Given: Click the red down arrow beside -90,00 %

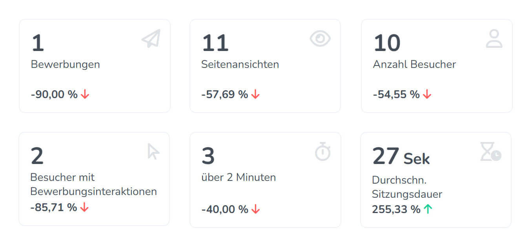Looking at the screenshot, I should [85, 94].
